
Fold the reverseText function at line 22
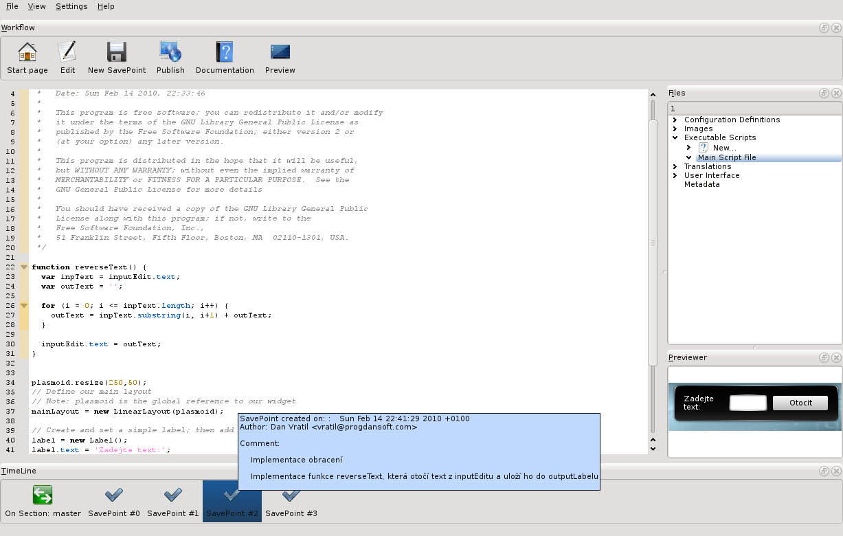tap(24, 267)
